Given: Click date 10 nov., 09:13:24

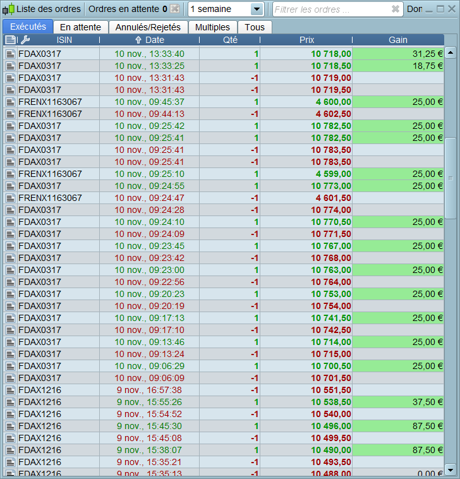Looking at the screenshot, I should coord(149,354).
